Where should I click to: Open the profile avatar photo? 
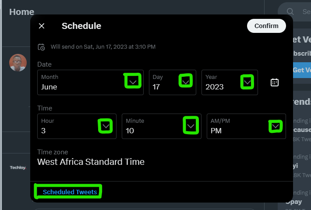pos(18,63)
